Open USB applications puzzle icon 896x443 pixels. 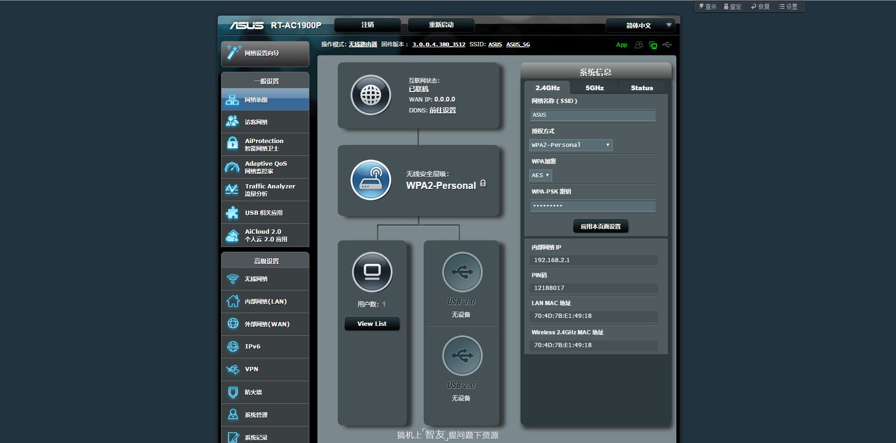[x=232, y=213]
